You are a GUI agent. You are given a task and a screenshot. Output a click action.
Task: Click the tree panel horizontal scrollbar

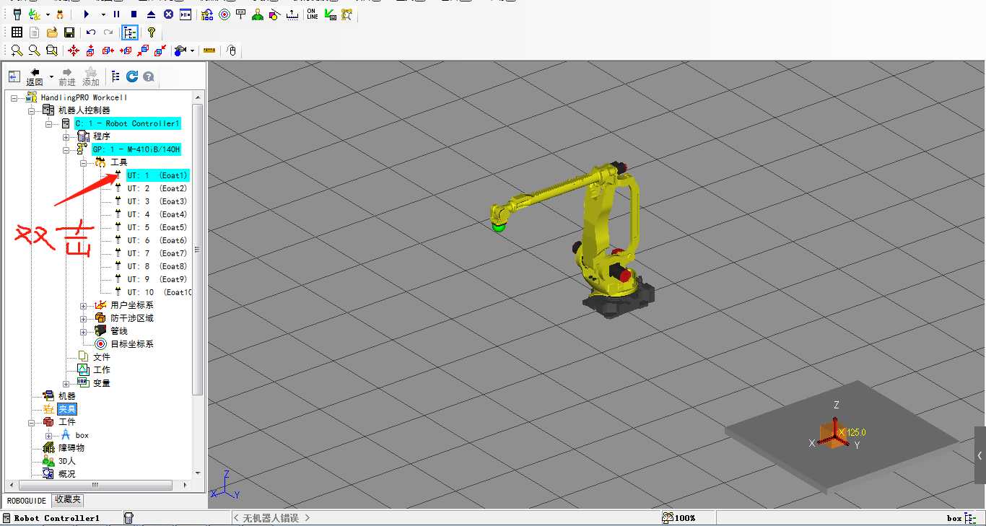click(94, 486)
